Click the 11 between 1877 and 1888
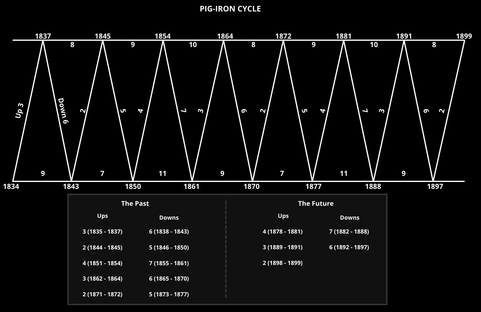Image resolution: width=481 pixels, height=312 pixels. tap(344, 174)
